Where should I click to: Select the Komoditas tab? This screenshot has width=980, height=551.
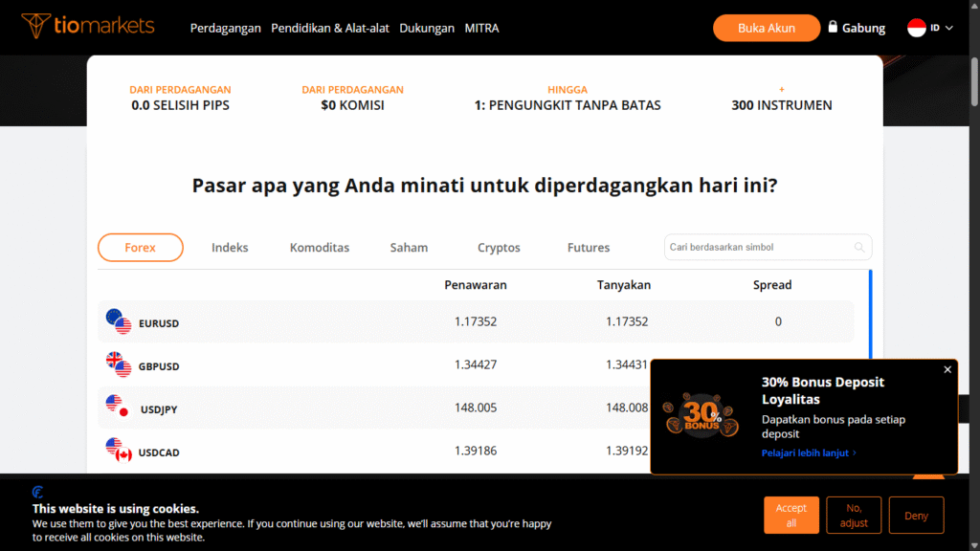[320, 247]
